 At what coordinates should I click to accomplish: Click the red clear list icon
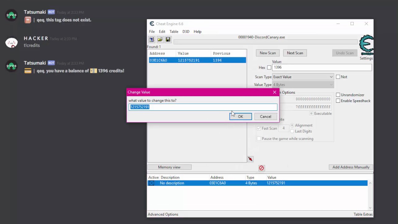coord(261,168)
